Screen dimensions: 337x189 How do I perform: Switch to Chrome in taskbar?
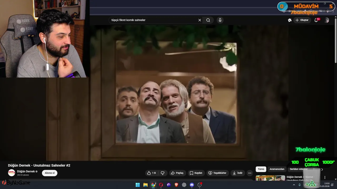(153, 185)
